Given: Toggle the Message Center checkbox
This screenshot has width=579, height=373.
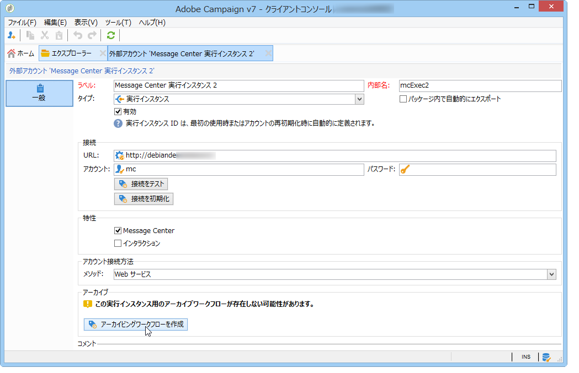Looking at the screenshot, I should [x=118, y=231].
